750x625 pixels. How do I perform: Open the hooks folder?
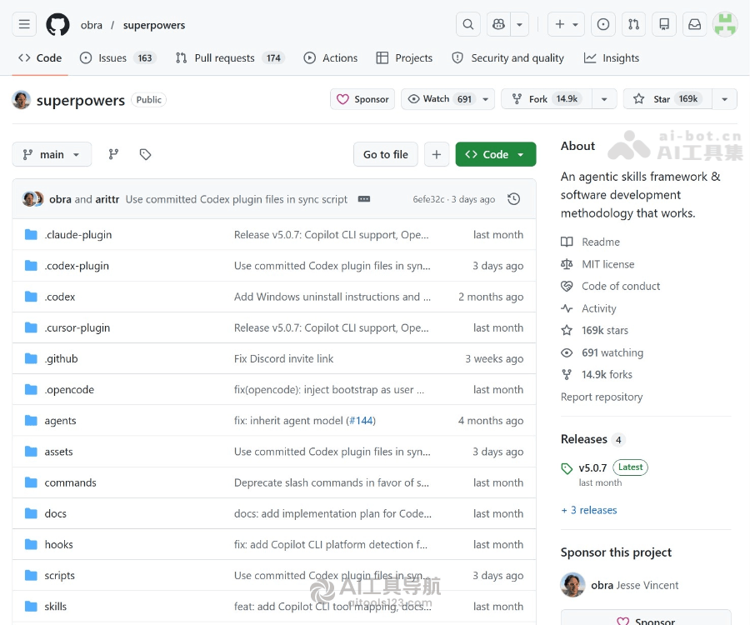[x=59, y=545]
